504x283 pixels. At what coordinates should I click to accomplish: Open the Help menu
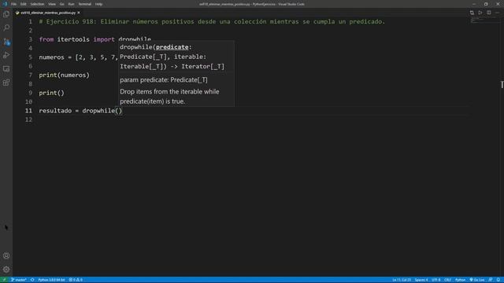(x=98, y=4)
